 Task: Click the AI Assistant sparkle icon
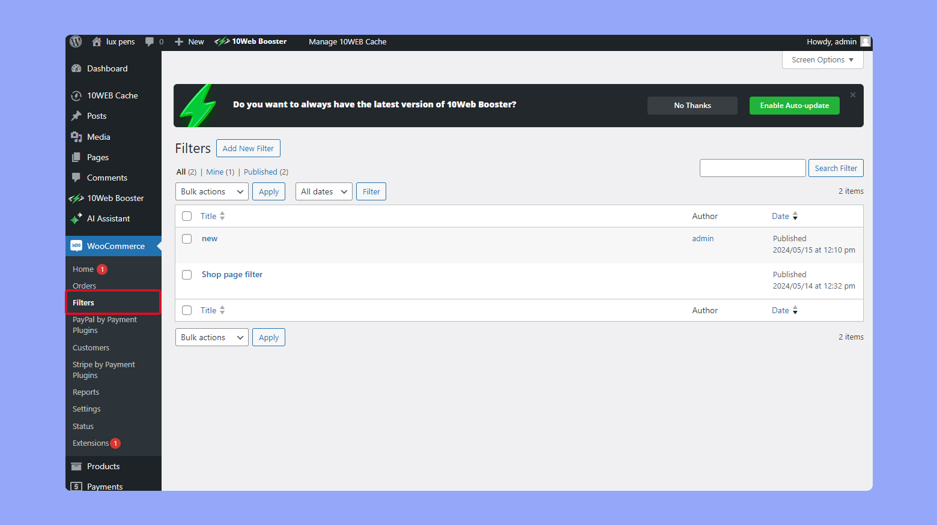(76, 218)
